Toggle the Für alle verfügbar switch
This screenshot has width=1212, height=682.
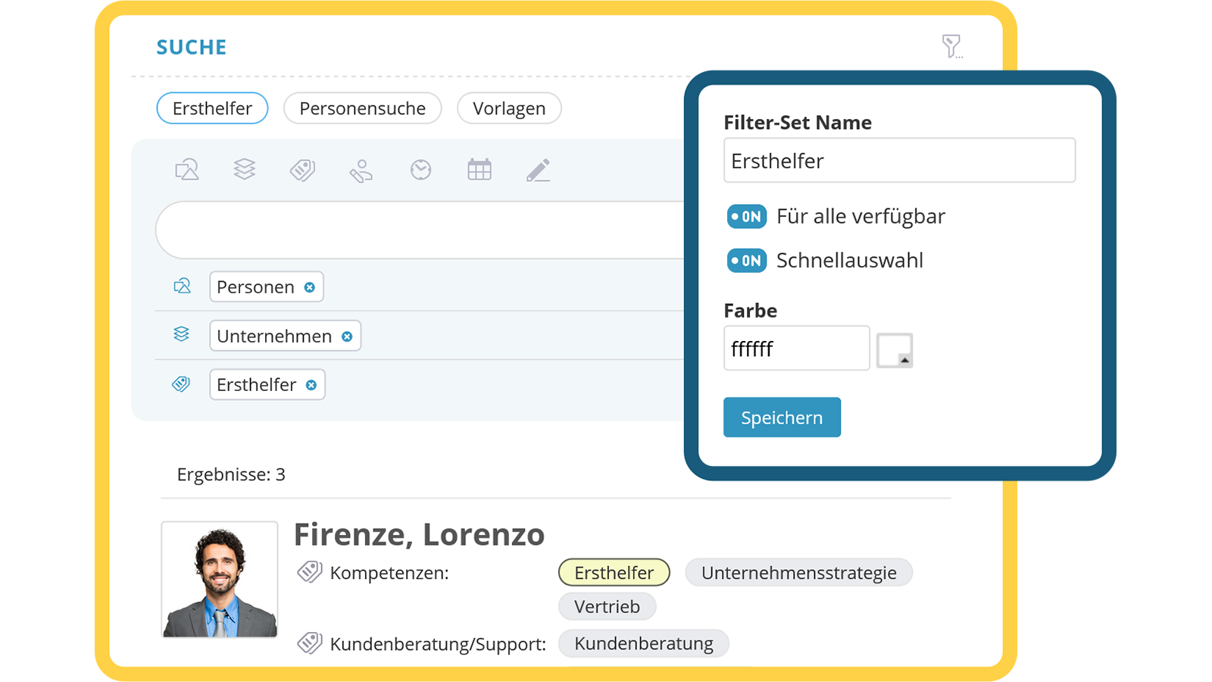[746, 217]
